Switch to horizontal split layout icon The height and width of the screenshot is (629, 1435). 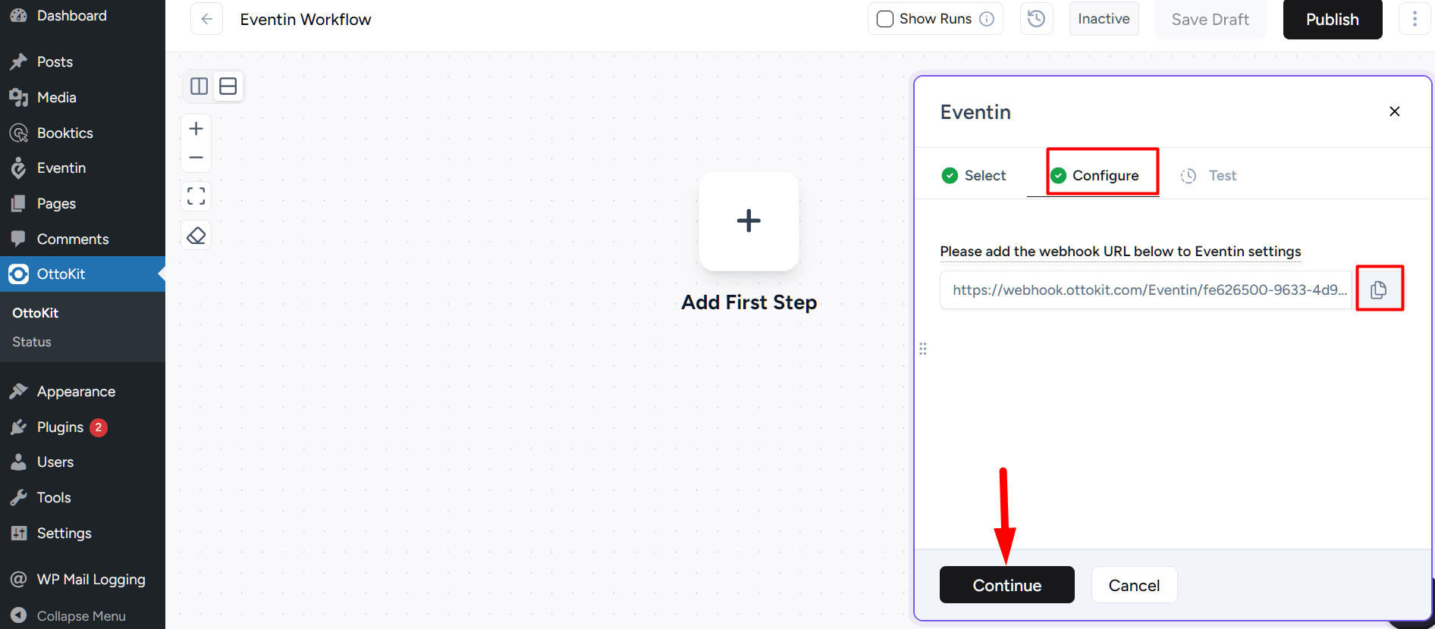228,86
